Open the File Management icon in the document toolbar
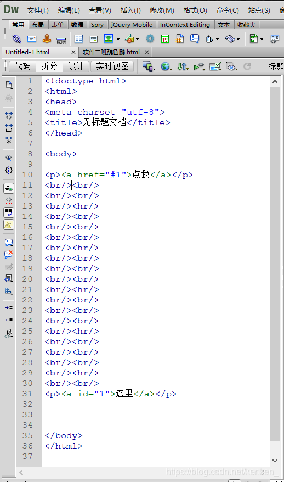This screenshot has height=482, width=284. pyautogui.click(x=182, y=66)
